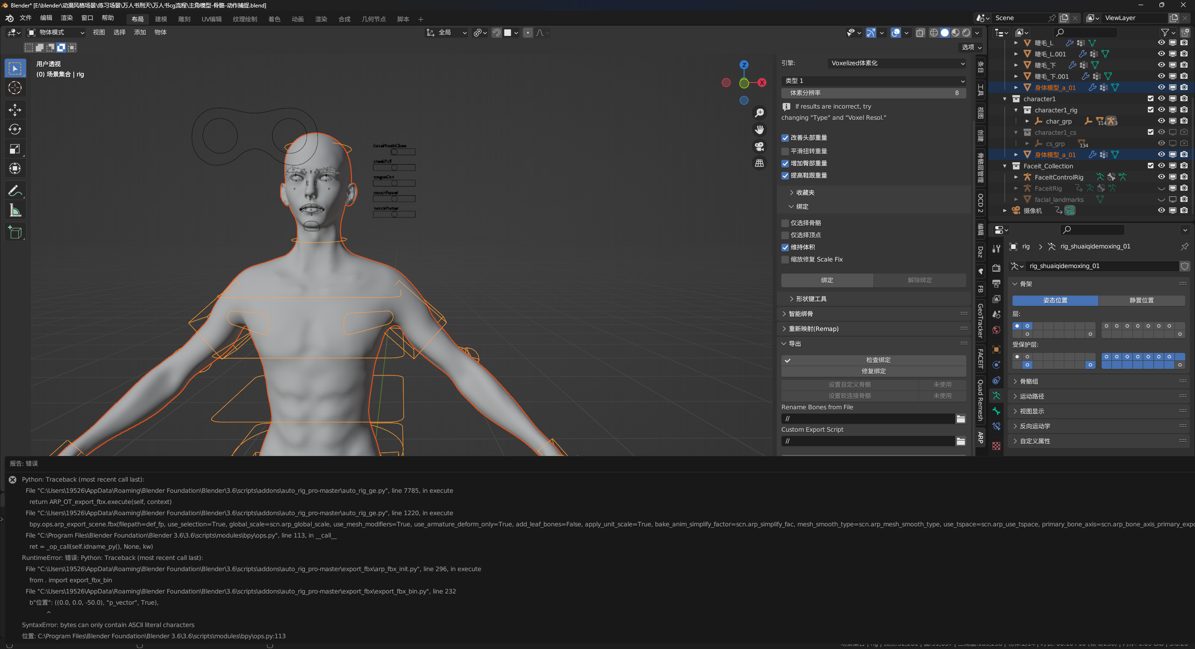Switch perspective/orthographic grid icon

759,163
